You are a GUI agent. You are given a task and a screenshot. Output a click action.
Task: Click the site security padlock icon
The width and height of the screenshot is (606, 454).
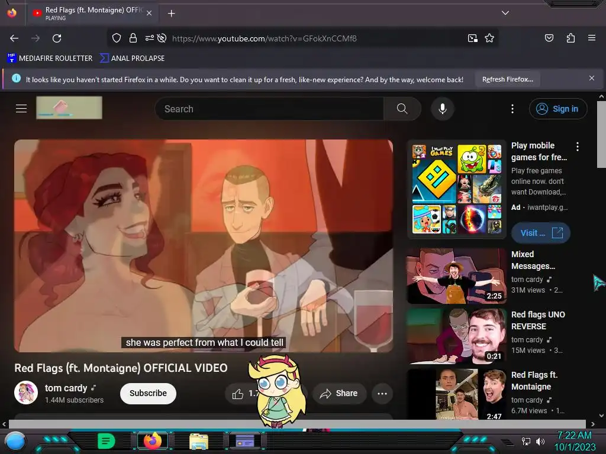click(133, 38)
